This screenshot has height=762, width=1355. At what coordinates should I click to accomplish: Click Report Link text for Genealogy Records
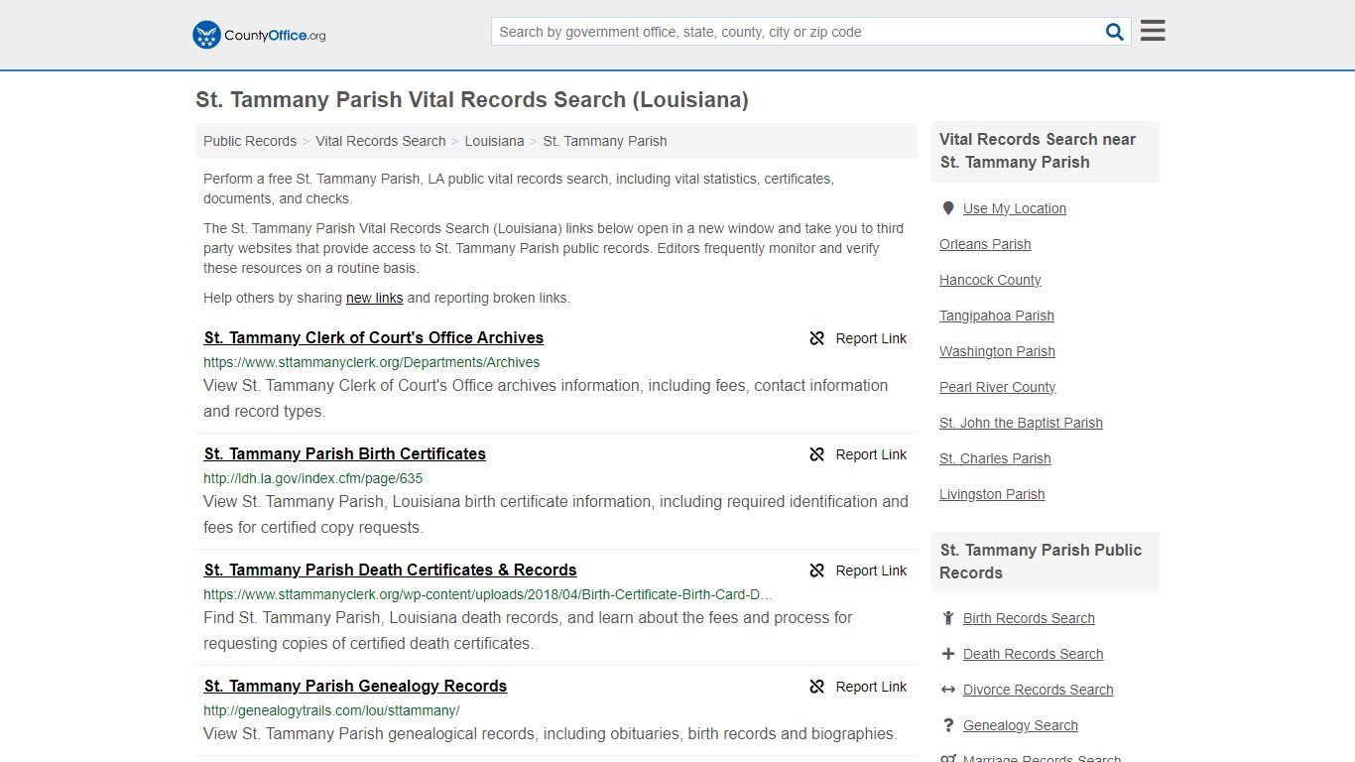pos(871,687)
